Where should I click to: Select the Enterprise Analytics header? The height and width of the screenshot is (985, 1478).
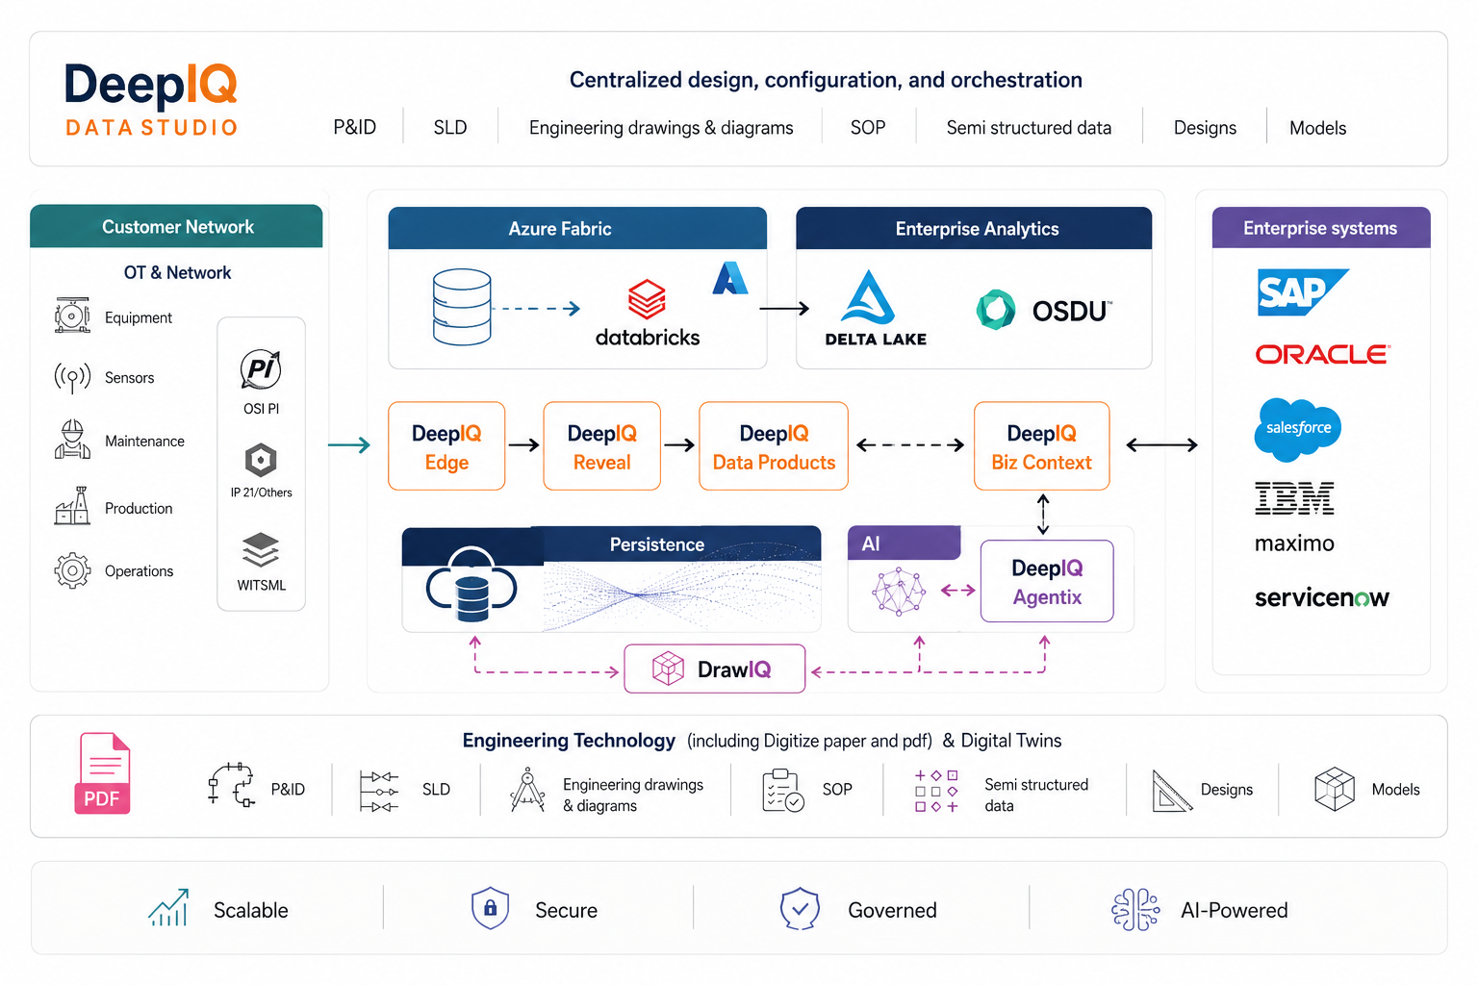pyautogui.click(x=974, y=229)
